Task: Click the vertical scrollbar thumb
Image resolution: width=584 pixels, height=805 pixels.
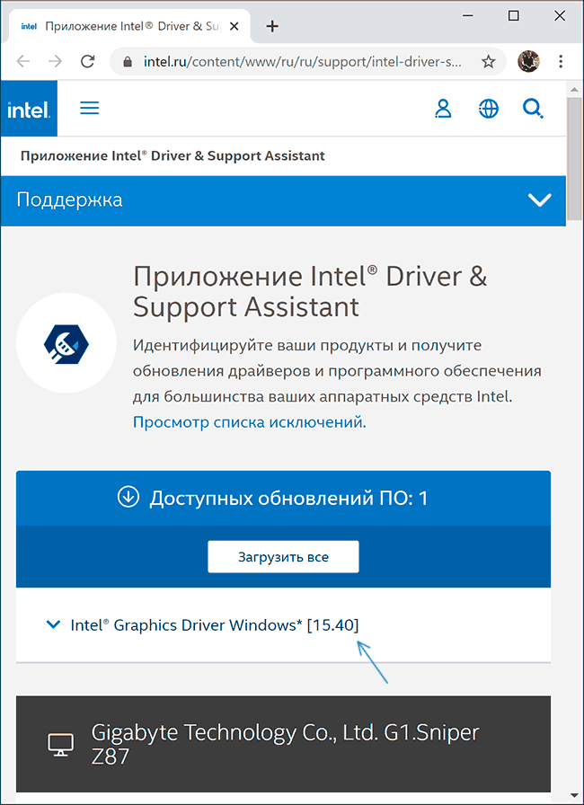Action: [x=575, y=158]
